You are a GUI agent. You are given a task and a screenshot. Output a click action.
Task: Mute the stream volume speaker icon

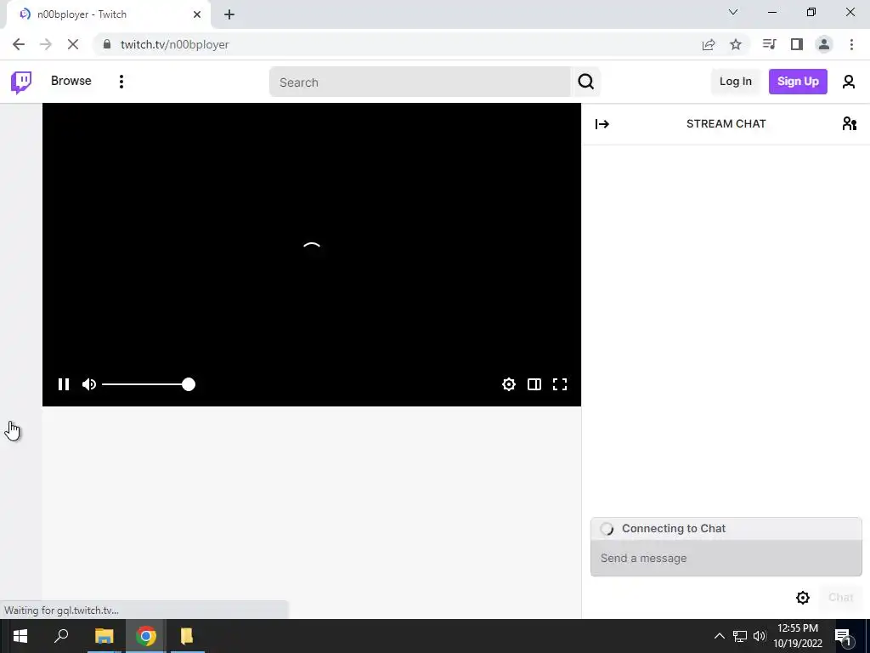pos(88,384)
